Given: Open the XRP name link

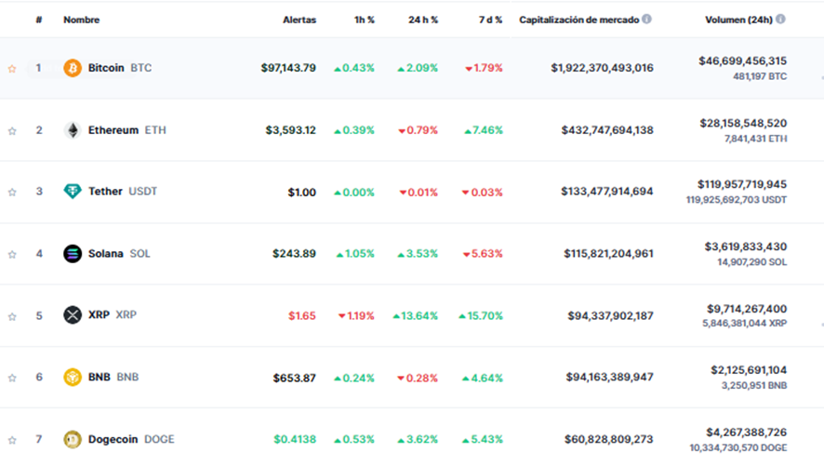Looking at the screenshot, I should (113, 314).
